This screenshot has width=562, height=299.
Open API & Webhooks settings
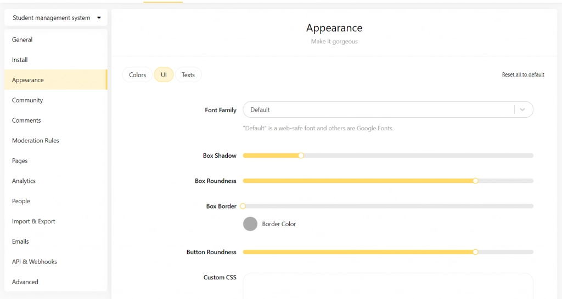pyautogui.click(x=35, y=262)
